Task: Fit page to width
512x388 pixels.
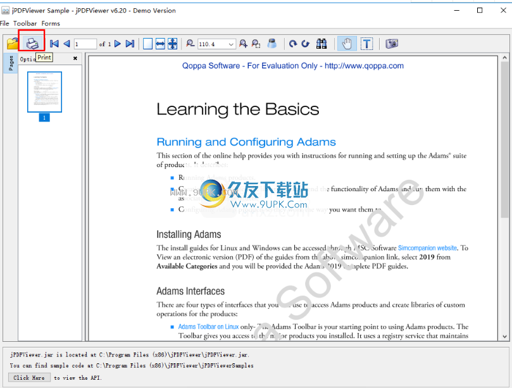Action: tap(160, 44)
